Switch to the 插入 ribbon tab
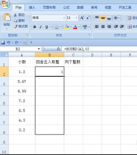The image size is (137, 155). [32, 7]
